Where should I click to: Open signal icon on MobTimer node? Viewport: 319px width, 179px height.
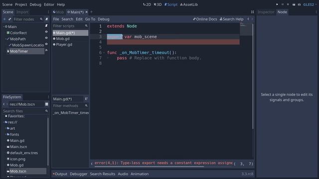(x=46, y=50)
